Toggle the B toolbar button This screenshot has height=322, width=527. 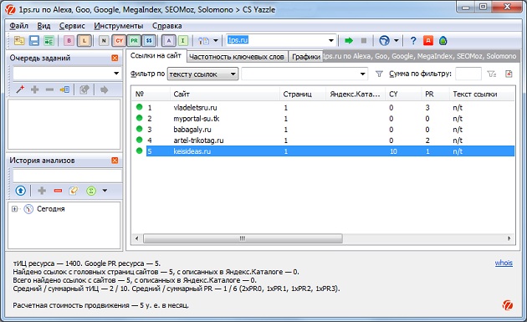click(x=69, y=41)
